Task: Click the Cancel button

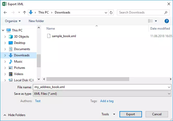Action: [157, 114]
